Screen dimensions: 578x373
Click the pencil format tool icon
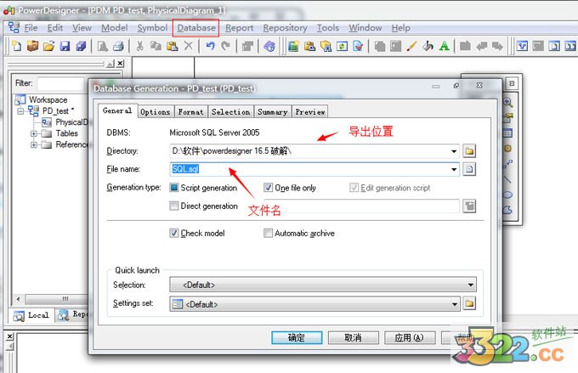coord(411,46)
